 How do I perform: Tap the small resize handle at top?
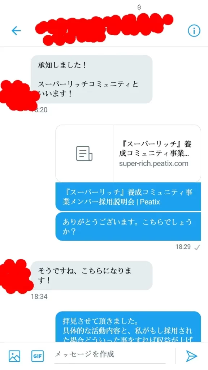(139, 8)
